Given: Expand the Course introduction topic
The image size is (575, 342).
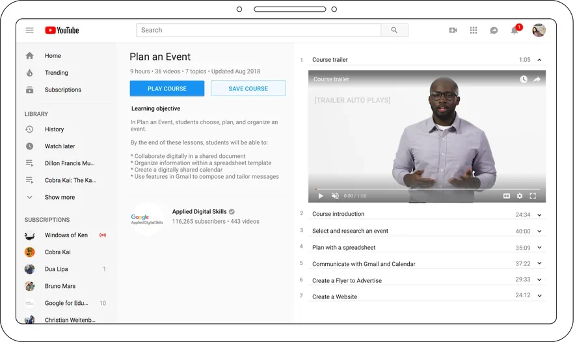Looking at the screenshot, I should tap(539, 215).
